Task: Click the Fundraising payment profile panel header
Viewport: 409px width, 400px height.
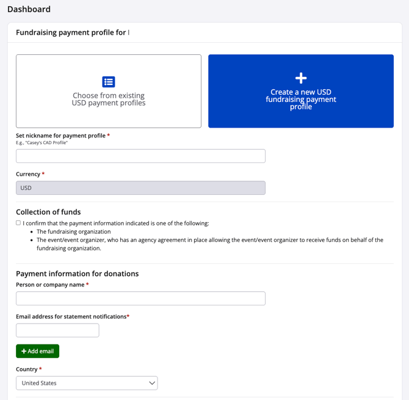Action: pos(72,32)
